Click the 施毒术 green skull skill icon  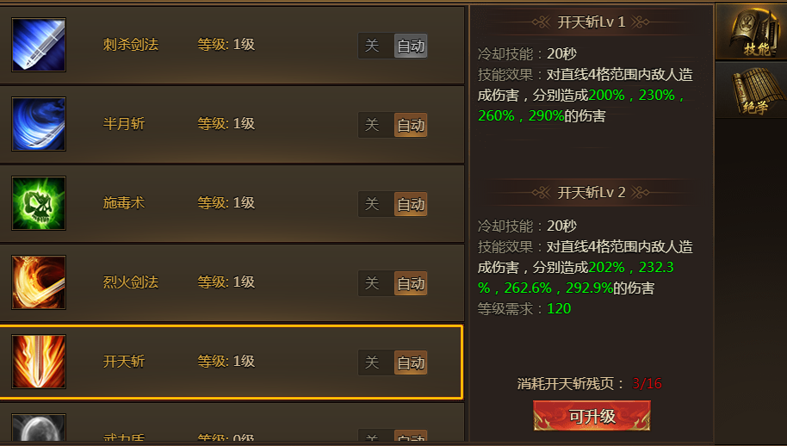39,203
